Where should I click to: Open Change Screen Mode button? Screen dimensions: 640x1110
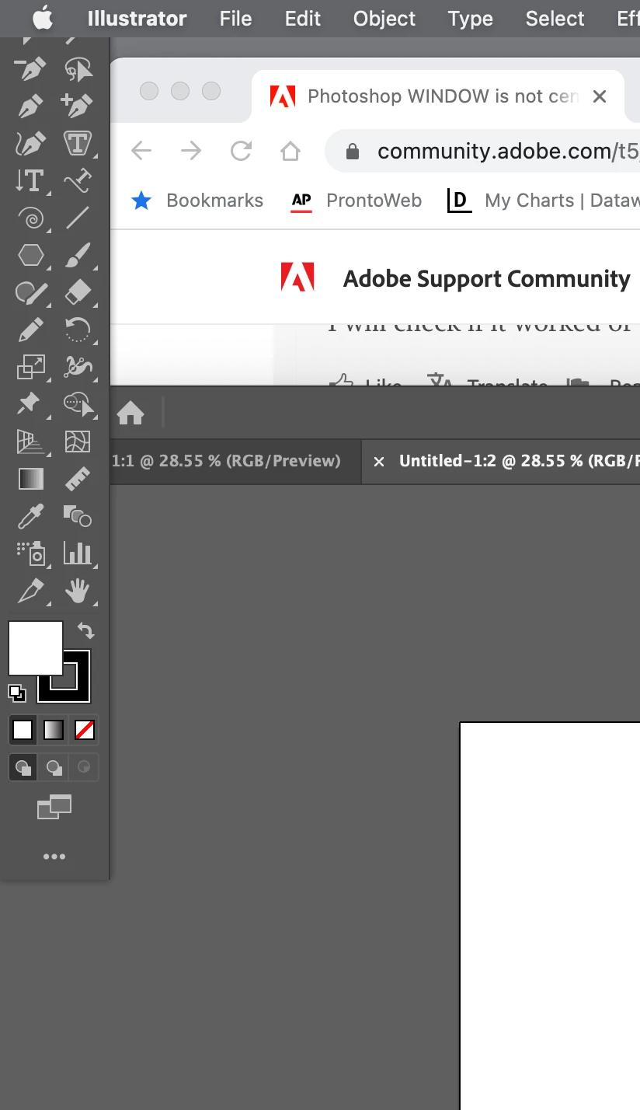pyautogui.click(x=54, y=808)
